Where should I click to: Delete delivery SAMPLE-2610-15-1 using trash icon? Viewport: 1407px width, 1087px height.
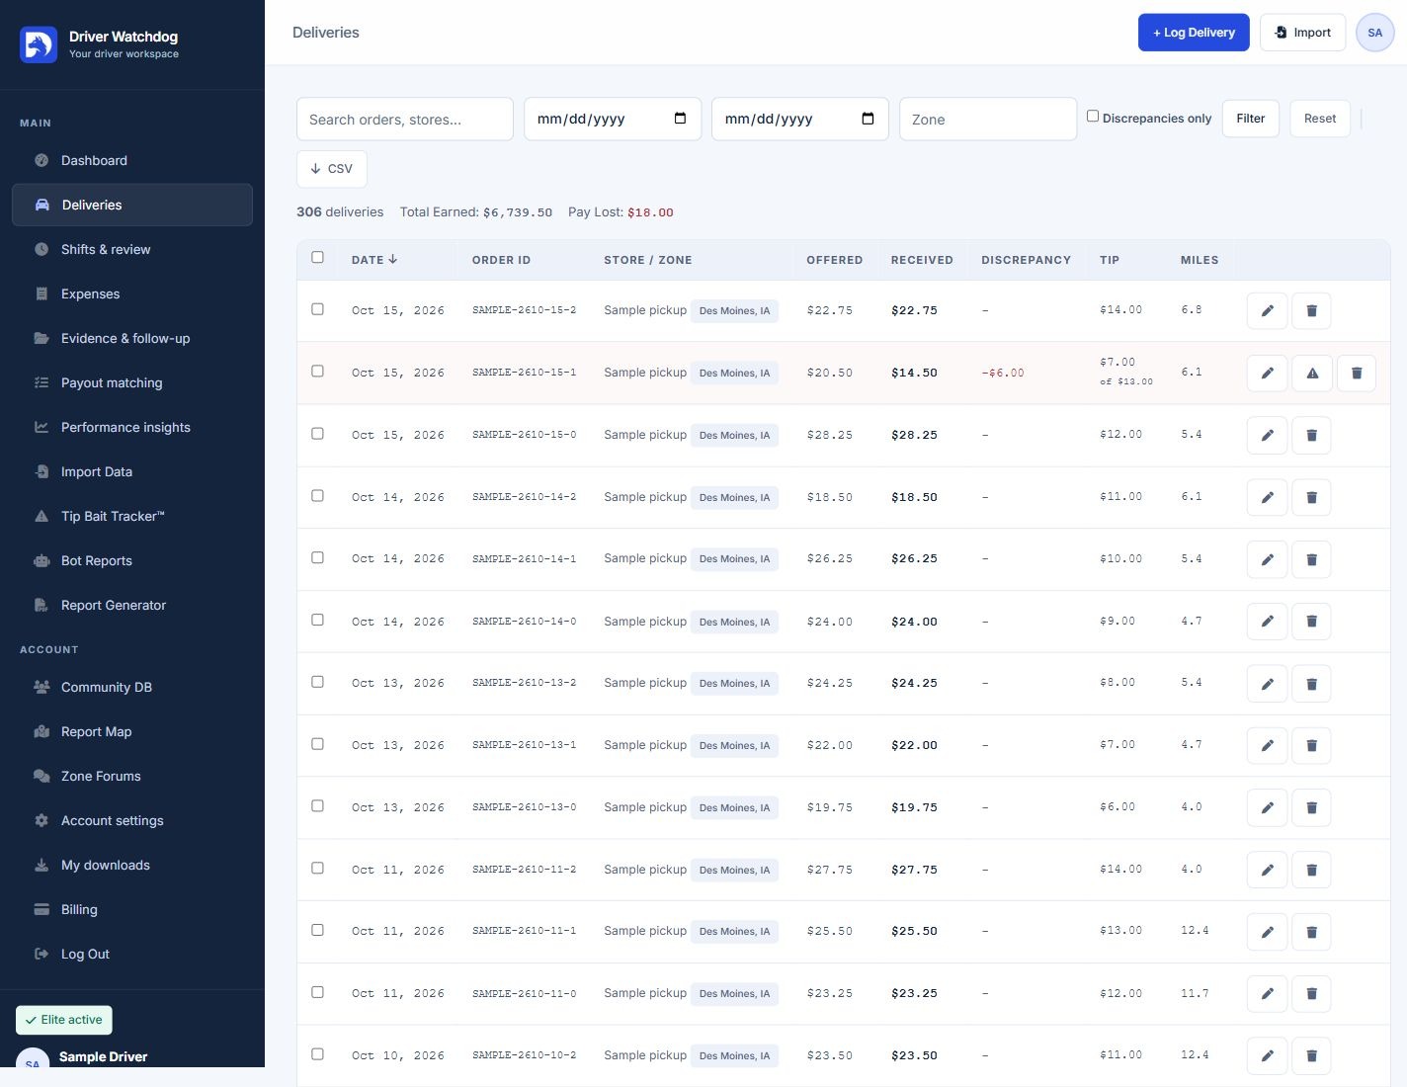(x=1356, y=374)
